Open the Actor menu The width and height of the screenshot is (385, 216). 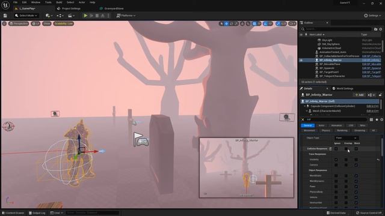pos(82,2)
